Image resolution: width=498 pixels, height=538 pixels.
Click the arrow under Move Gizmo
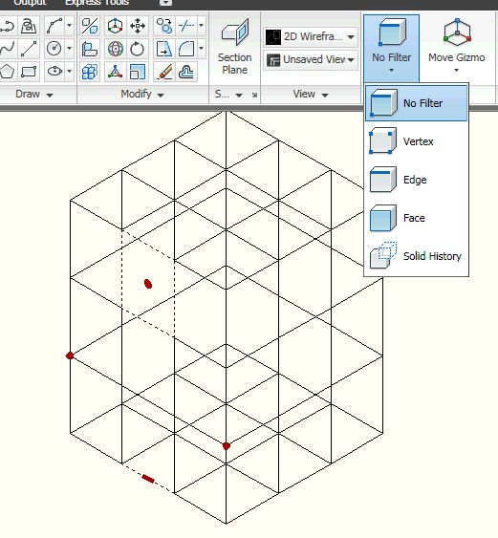pos(457,71)
